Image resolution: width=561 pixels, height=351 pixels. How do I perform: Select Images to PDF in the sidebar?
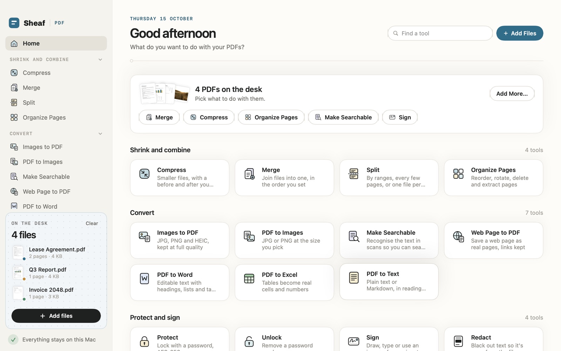coord(56,147)
